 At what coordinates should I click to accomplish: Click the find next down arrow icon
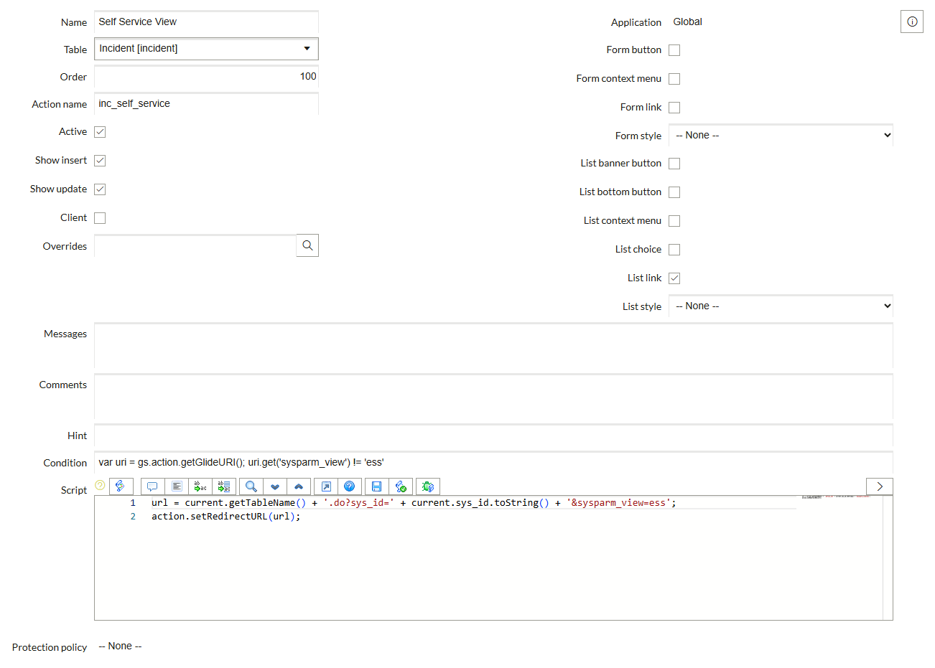tap(275, 486)
